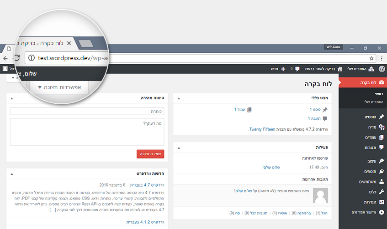The image size is (387, 229).
Task: Go back with the browser back arrow
Action: 5,58
